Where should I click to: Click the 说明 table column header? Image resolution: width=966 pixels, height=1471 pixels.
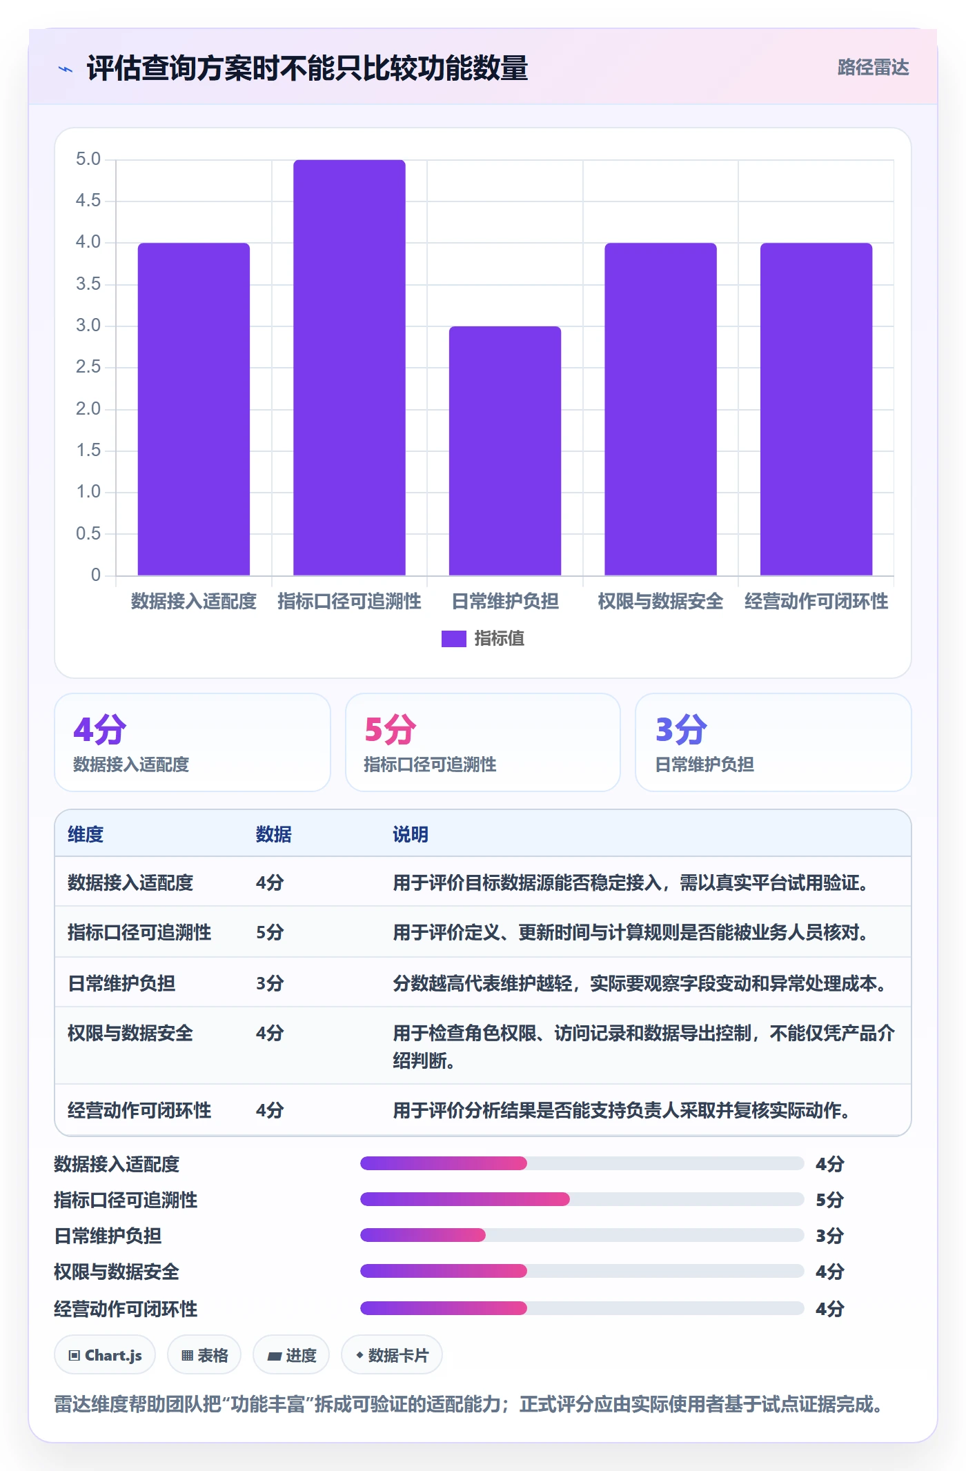(411, 834)
